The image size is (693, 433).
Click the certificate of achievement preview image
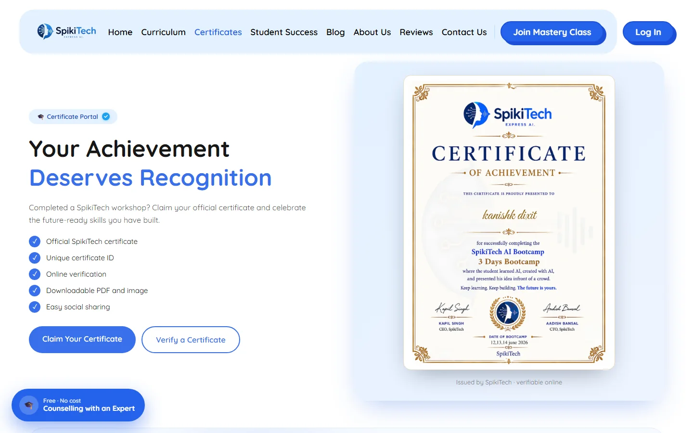509,222
